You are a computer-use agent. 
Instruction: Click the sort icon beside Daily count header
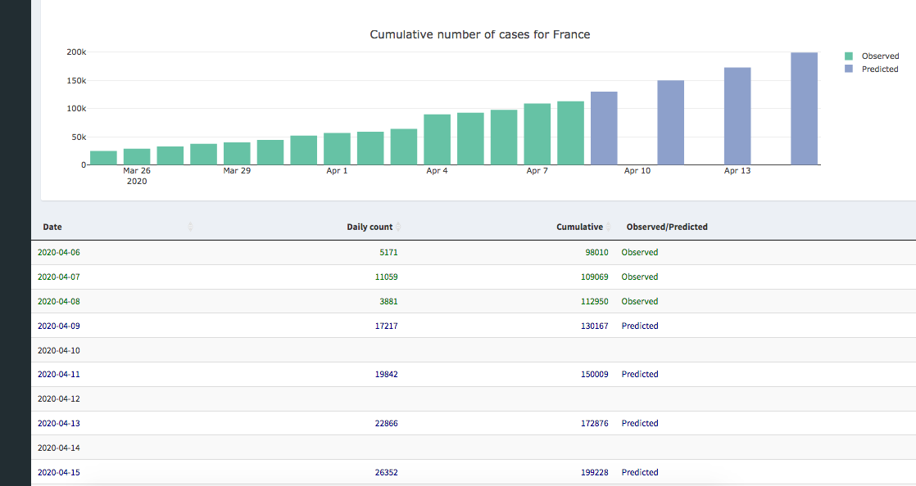point(399,227)
